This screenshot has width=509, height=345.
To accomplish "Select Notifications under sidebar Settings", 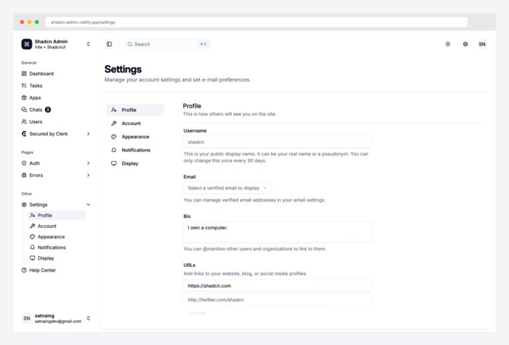I will pyautogui.click(x=56, y=248).
